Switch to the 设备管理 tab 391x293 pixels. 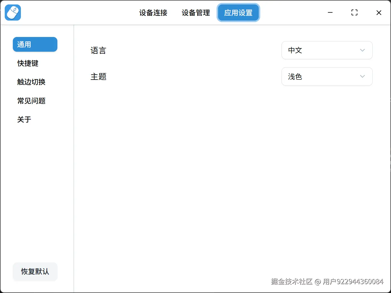pyautogui.click(x=195, y=13)
